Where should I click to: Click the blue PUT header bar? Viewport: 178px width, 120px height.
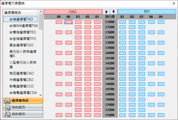tap(147, 12)
